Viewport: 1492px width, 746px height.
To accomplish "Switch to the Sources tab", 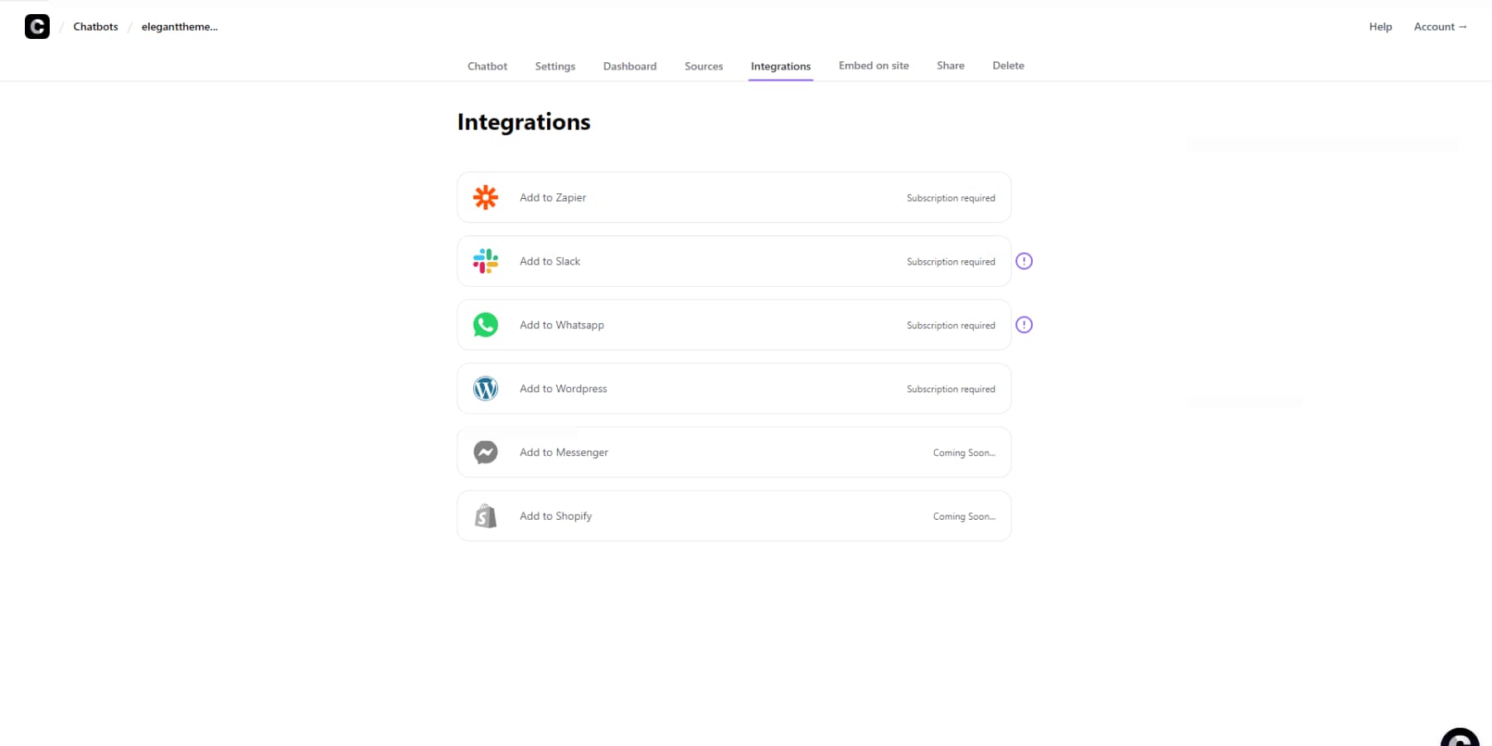I will click(x=704, y=65).
